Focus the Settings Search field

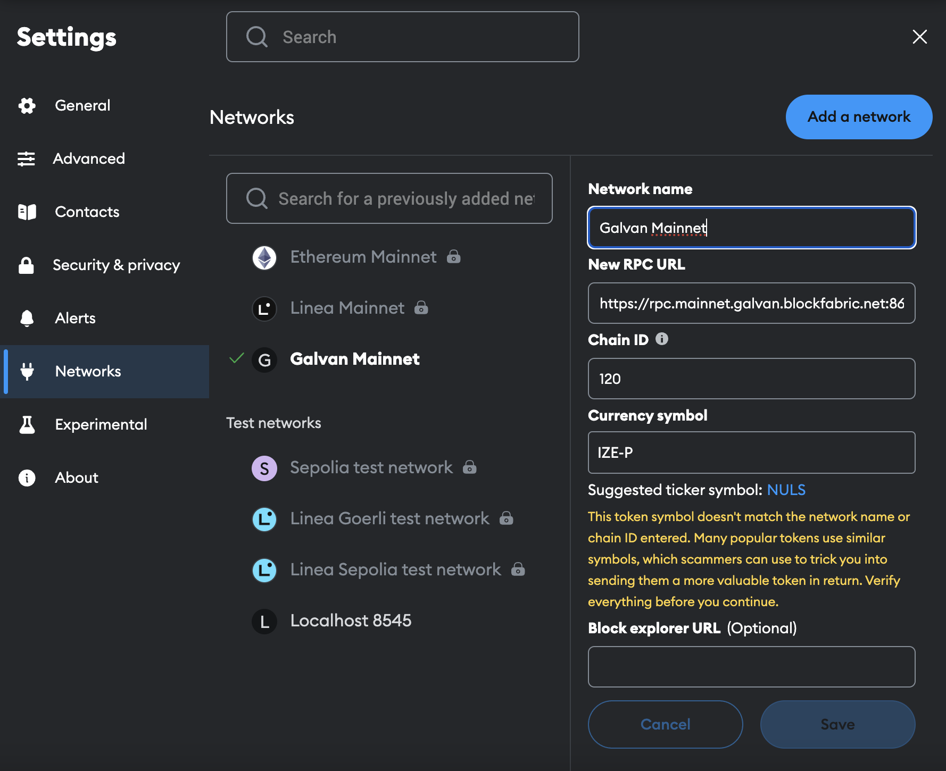tap(403, 37)
